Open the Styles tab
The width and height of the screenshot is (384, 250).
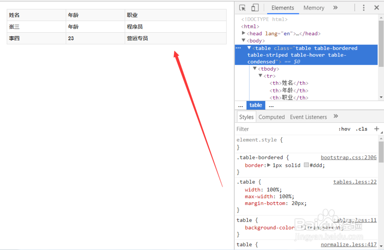[x=247, y=117]
